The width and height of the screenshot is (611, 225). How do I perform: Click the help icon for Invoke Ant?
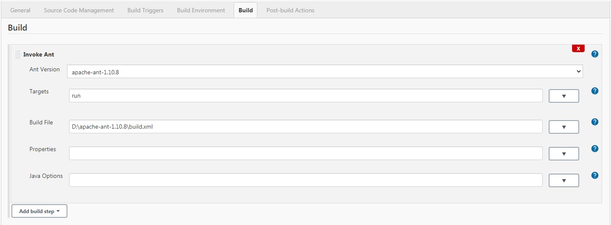click(594, 54)
